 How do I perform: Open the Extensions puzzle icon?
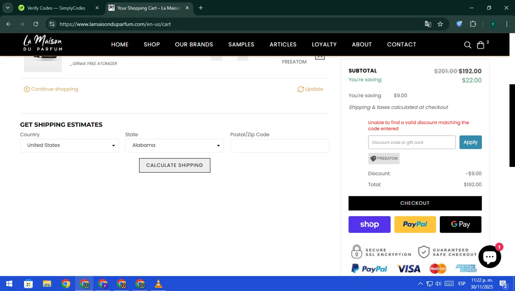473,24
